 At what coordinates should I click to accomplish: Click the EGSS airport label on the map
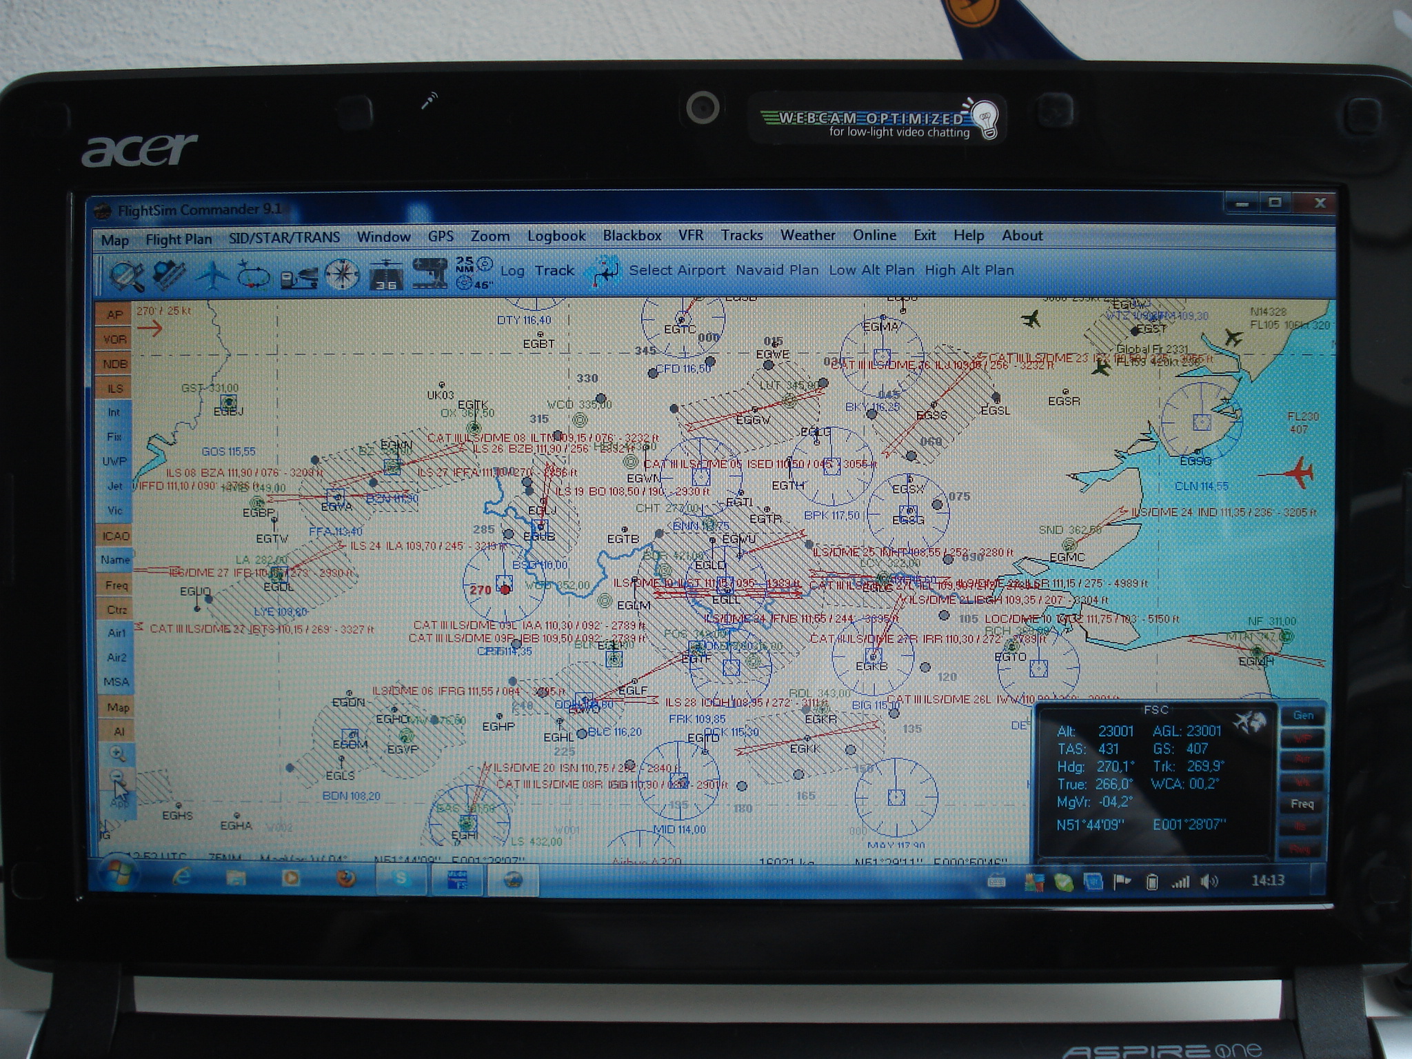(931, 415)
